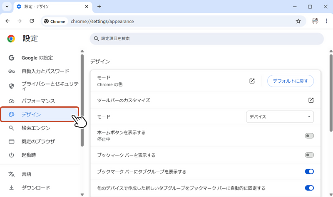
Task: Click the download arrow icon
Action: [x=12, y=188]
